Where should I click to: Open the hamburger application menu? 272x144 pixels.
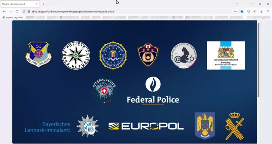click(268, 11)
